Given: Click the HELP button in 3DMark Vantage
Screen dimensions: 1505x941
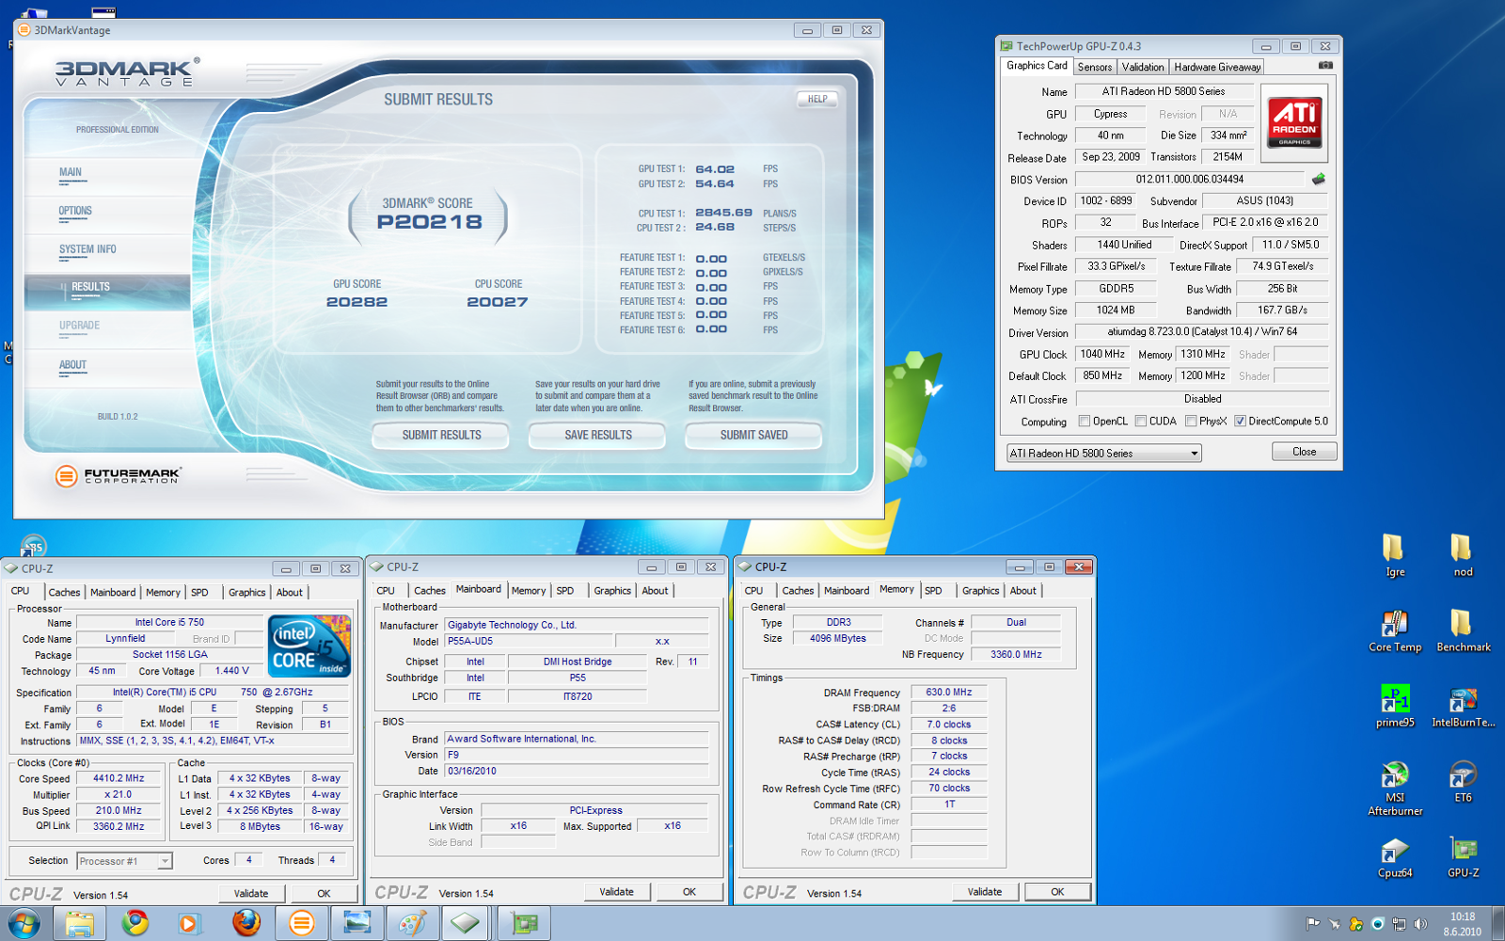Looking at the screenshot, I should pos(817,99).
